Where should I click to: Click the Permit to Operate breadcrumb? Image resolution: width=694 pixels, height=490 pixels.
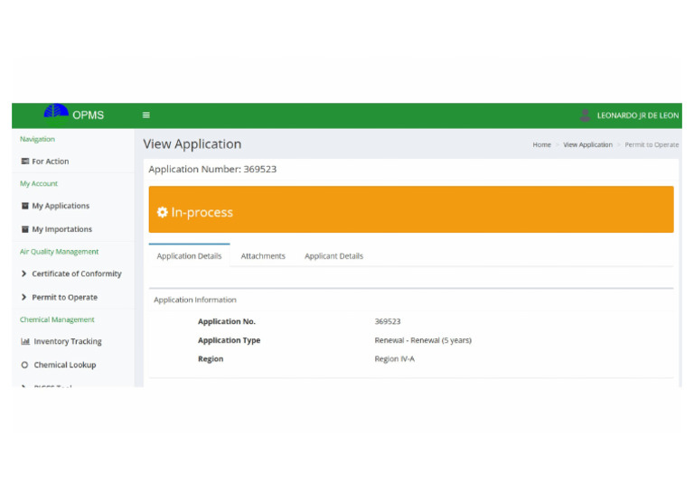click(x=652, y=144)
